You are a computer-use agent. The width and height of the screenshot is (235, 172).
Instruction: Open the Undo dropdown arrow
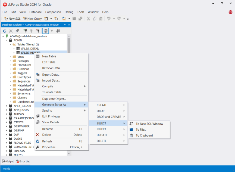114,19
